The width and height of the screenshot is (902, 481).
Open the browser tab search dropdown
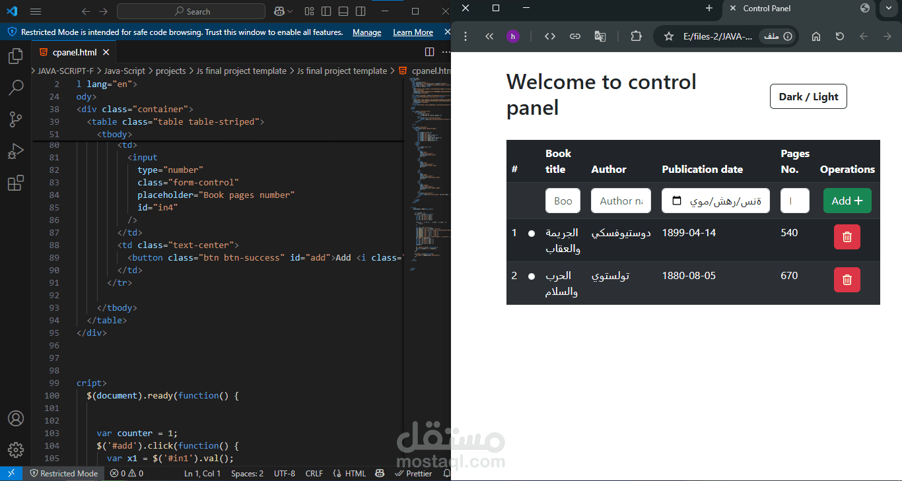point(889,8)
